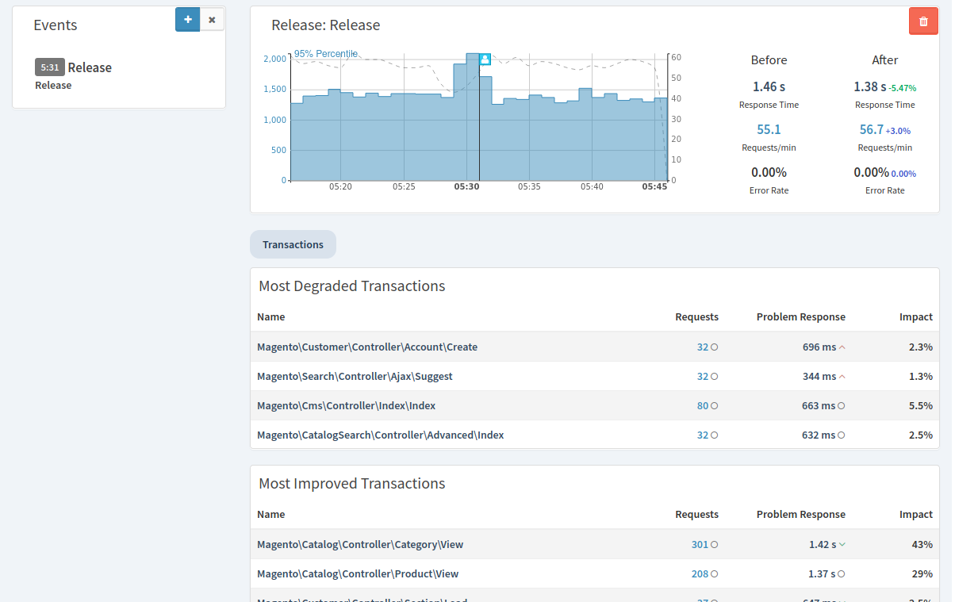Open Magento\CatalogSearch\Controller\Advanced\Index transaction

[x=381, y=435]
